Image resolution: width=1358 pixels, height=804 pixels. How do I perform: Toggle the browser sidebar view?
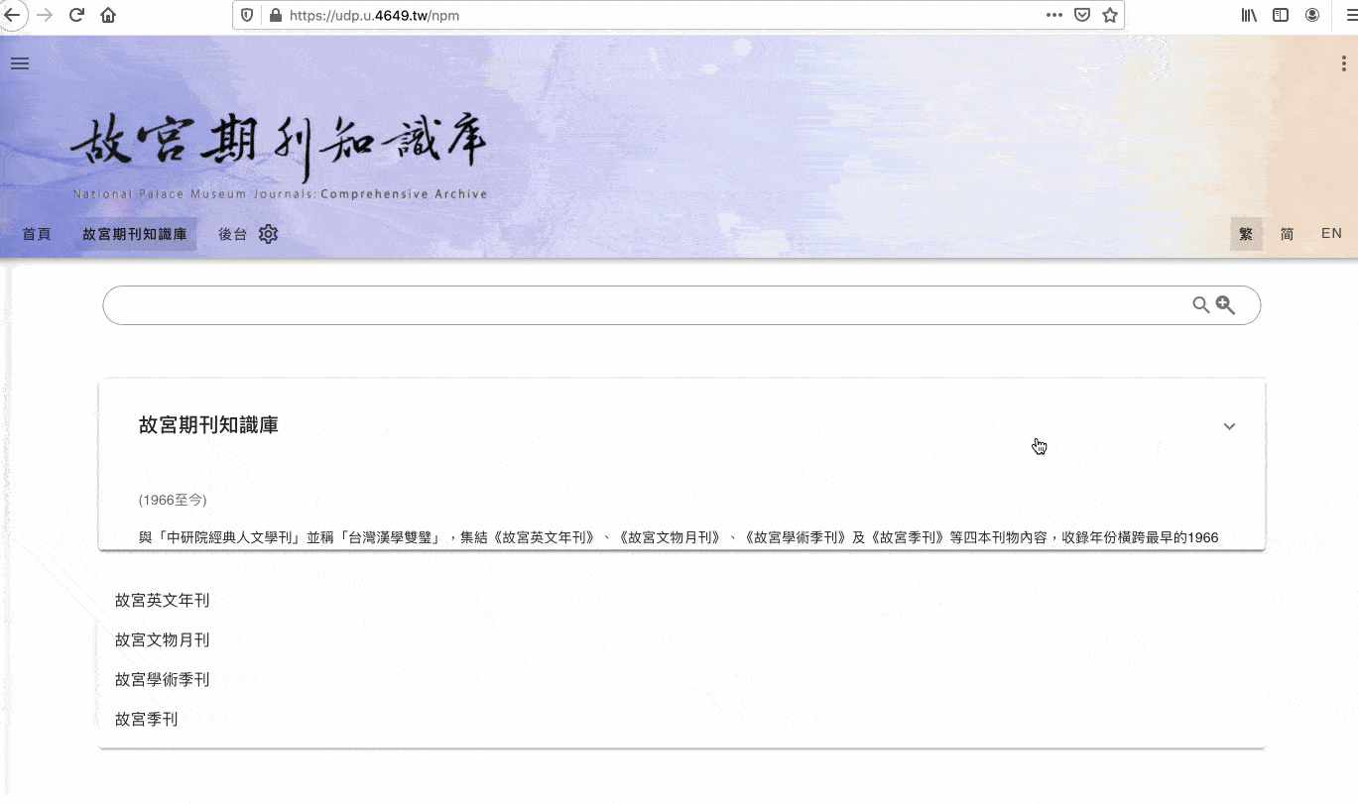[x=1281, y=15]
